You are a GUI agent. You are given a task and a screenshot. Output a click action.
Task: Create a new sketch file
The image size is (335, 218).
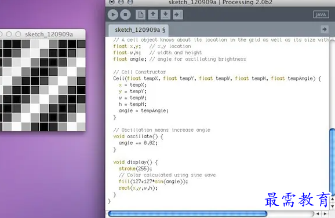pyautogui.click(x=140, y=14)
